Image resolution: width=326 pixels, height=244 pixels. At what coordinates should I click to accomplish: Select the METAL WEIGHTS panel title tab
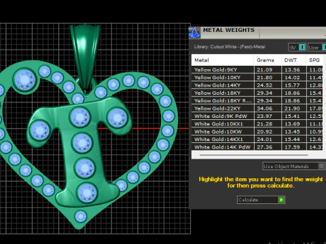point(229,30)
